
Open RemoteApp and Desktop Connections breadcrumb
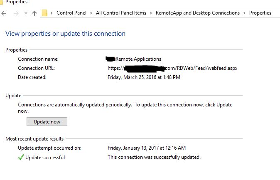[197, 13]
